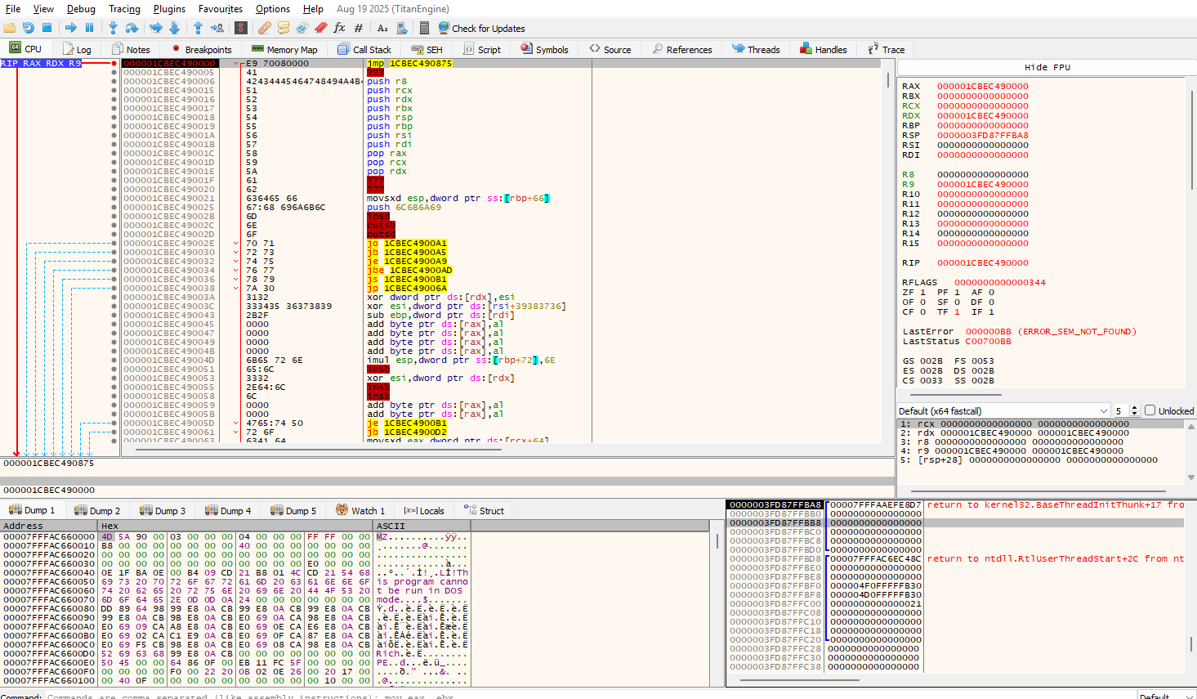
Task: Open the Debug menu
Action: pos(81,9)
